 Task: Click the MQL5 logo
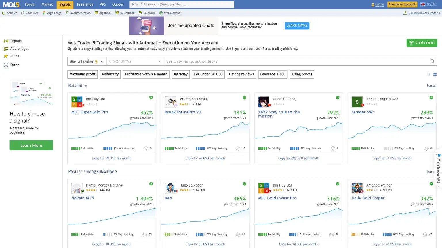[x=11, y=5]
